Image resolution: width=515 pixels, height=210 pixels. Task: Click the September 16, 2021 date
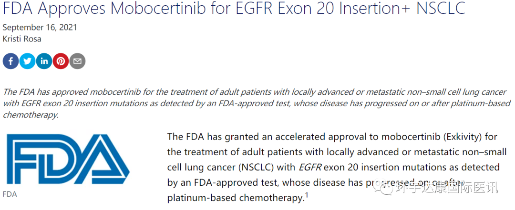(x=40, y=27)
